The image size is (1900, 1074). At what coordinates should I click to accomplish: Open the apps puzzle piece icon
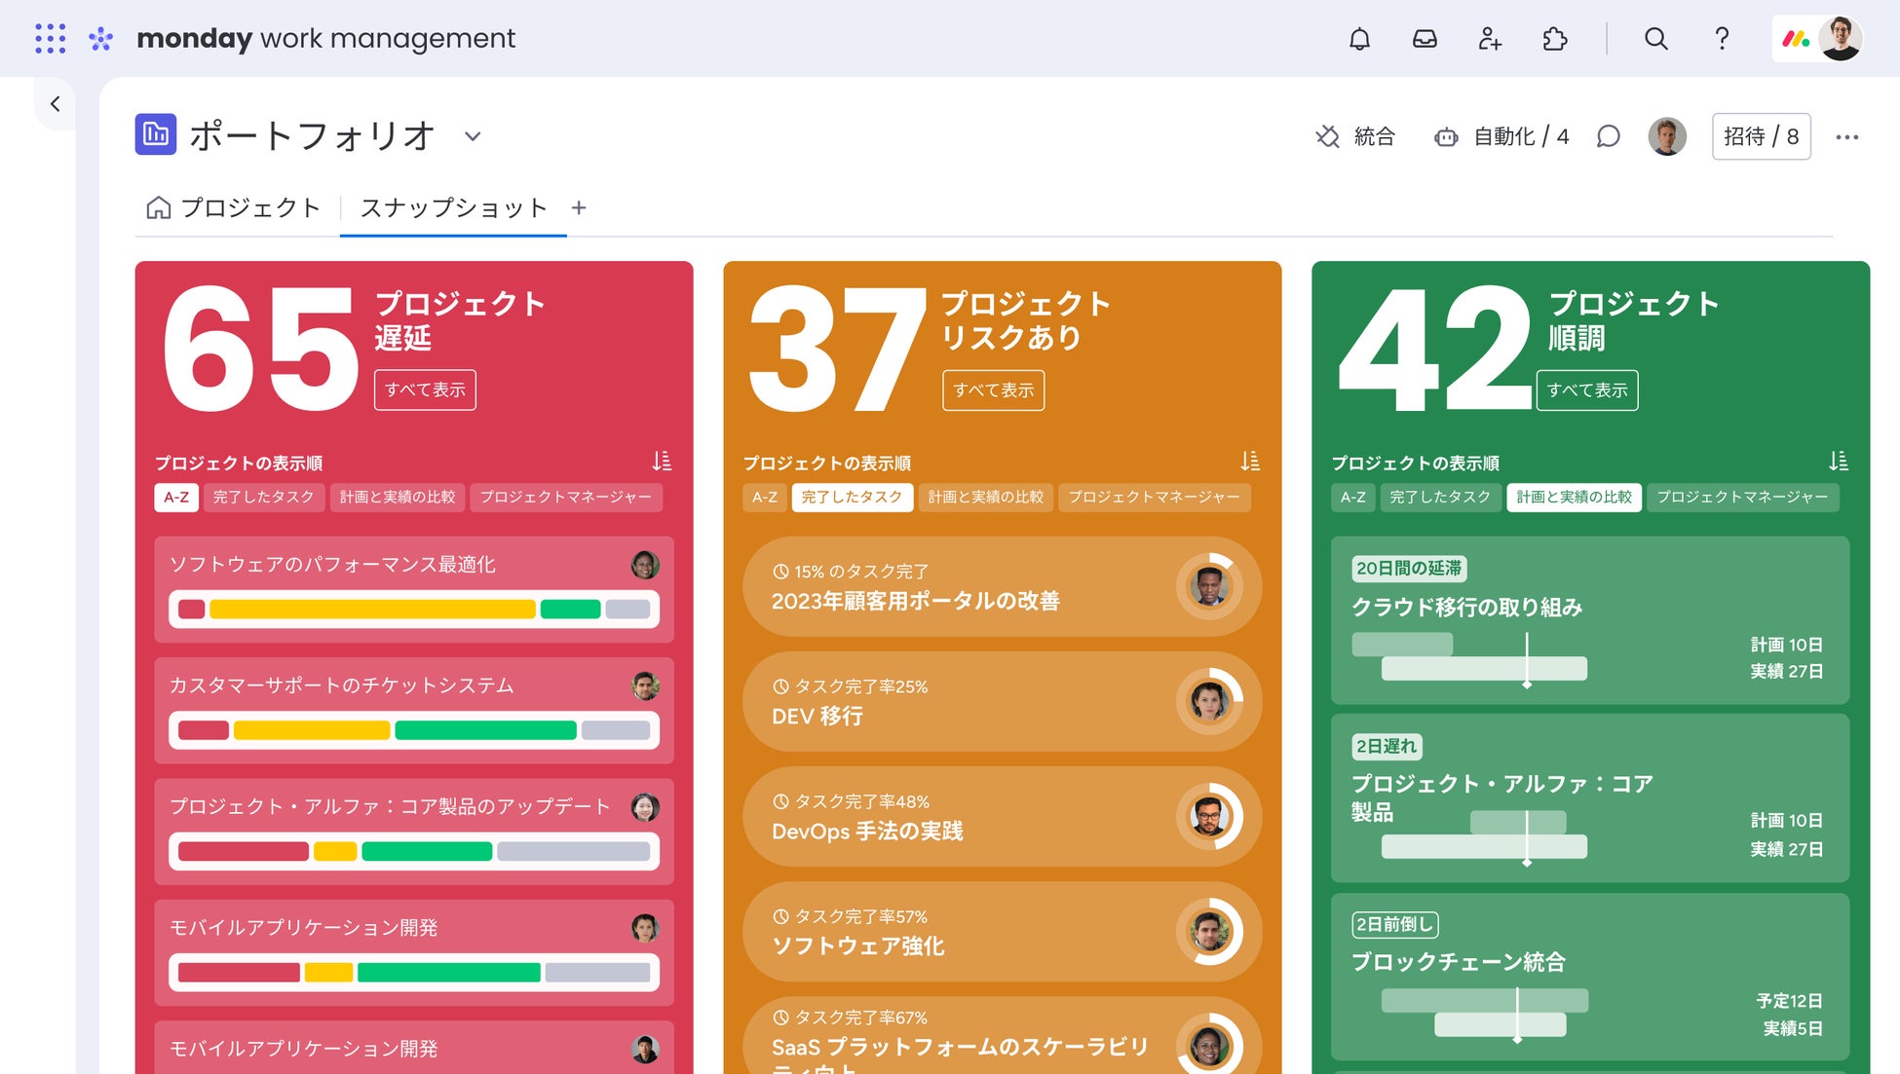[x=1555, y=39]
